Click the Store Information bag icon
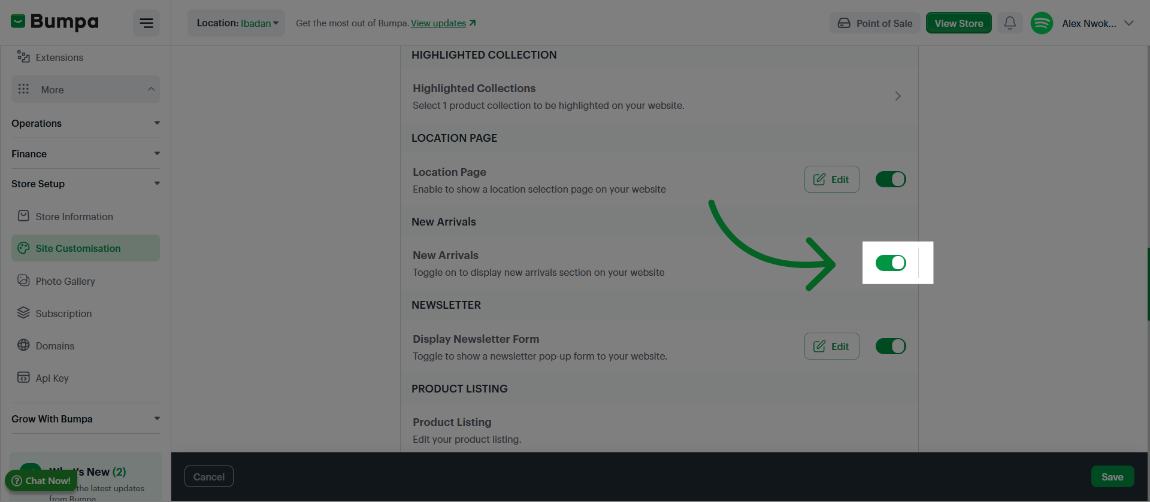Screen dimensions: 1150x502 tap(23, 216)
